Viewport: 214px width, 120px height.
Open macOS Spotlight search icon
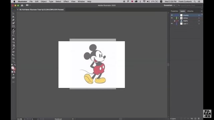(195, 1)
